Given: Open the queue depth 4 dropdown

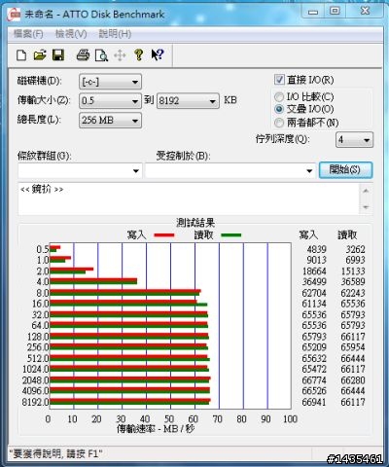Looking at the screenshot, I should (x=354, y=140).
